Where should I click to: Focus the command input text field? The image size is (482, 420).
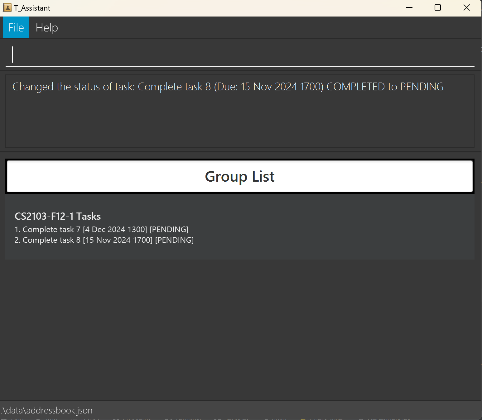[240, 55]
